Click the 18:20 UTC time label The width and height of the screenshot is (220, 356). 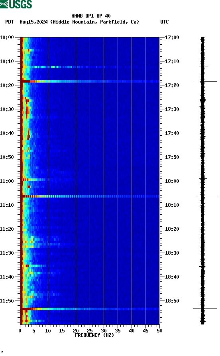coord(172,229)
